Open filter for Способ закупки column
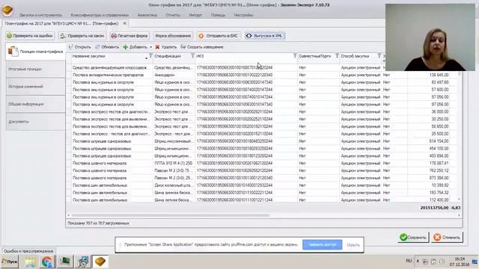 (379, 56)
